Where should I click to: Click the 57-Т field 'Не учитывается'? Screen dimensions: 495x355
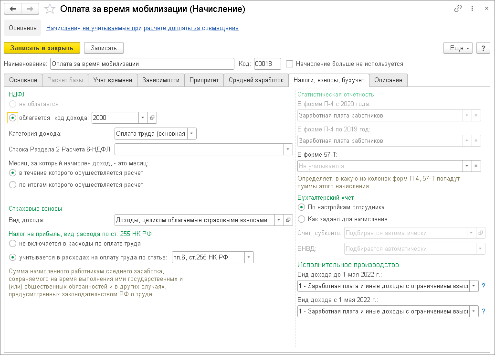click(x=380, y=166)
